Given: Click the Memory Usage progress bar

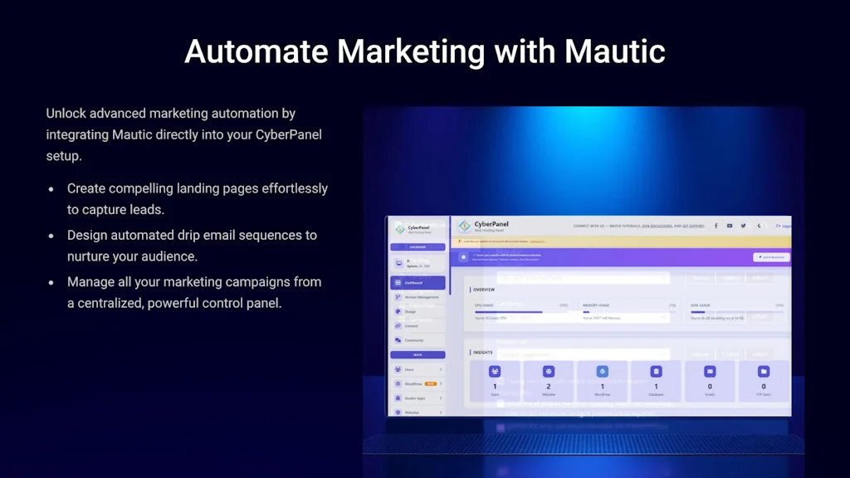Looking at the screenshot, I should (x=629, y=312).
